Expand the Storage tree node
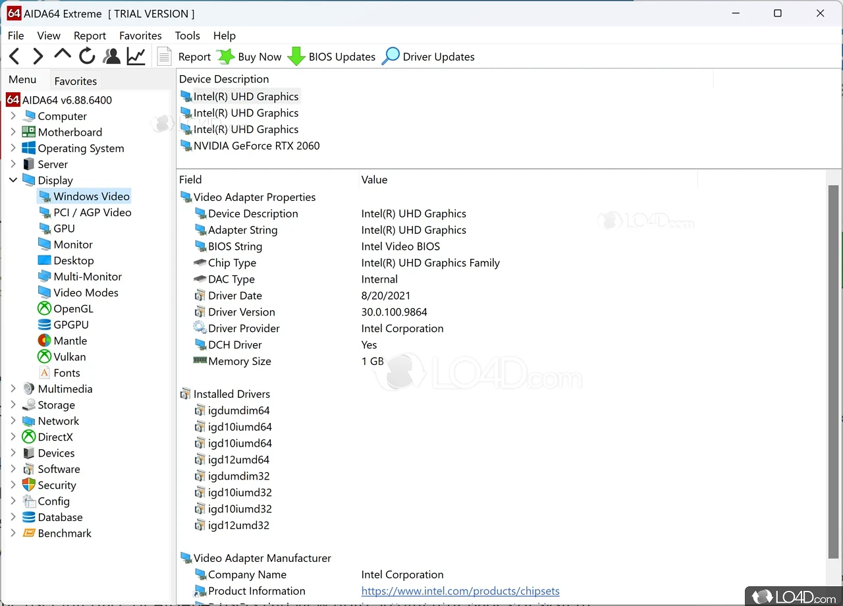Viewport: 843px width, 606px height. tap(13, 405)
